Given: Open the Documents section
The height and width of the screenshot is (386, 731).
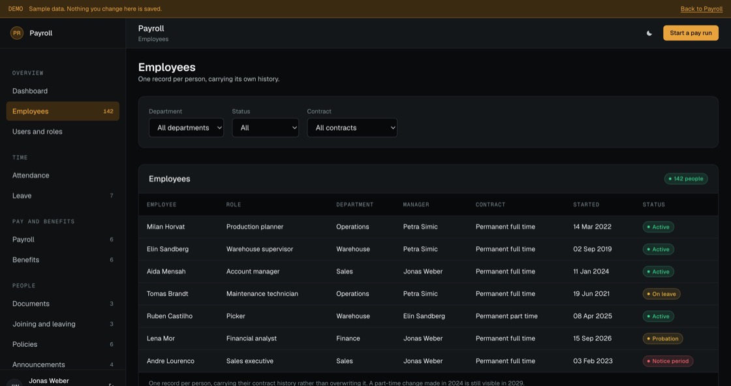Looking at the screenshot, I should 63,304.
